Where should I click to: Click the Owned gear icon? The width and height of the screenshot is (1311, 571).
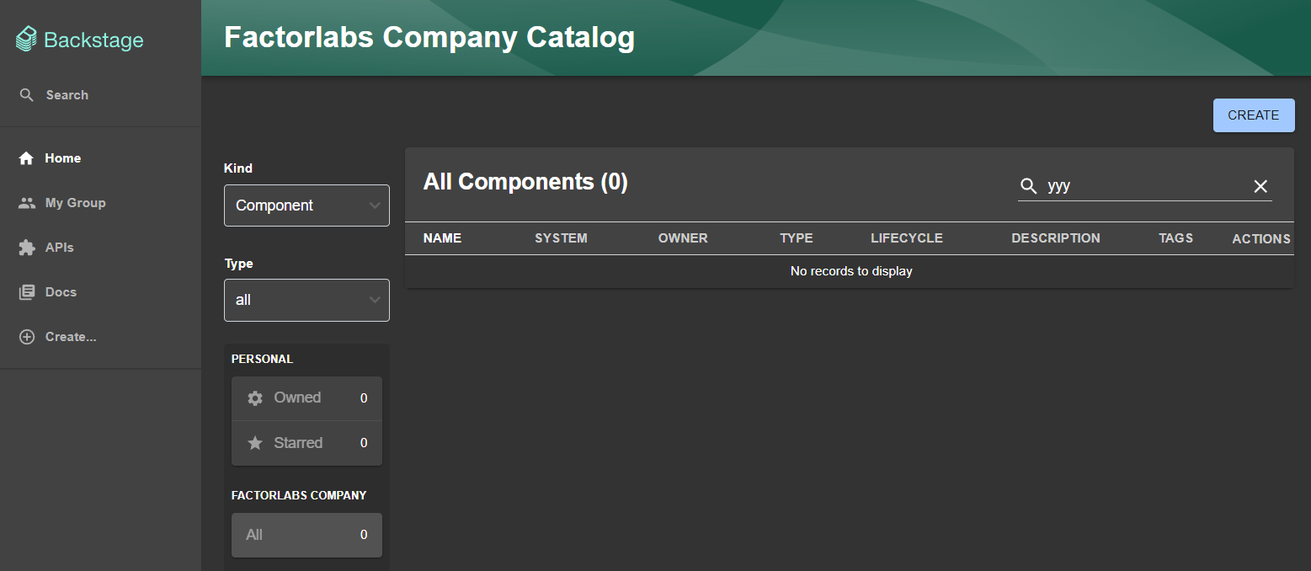(255, 398)
